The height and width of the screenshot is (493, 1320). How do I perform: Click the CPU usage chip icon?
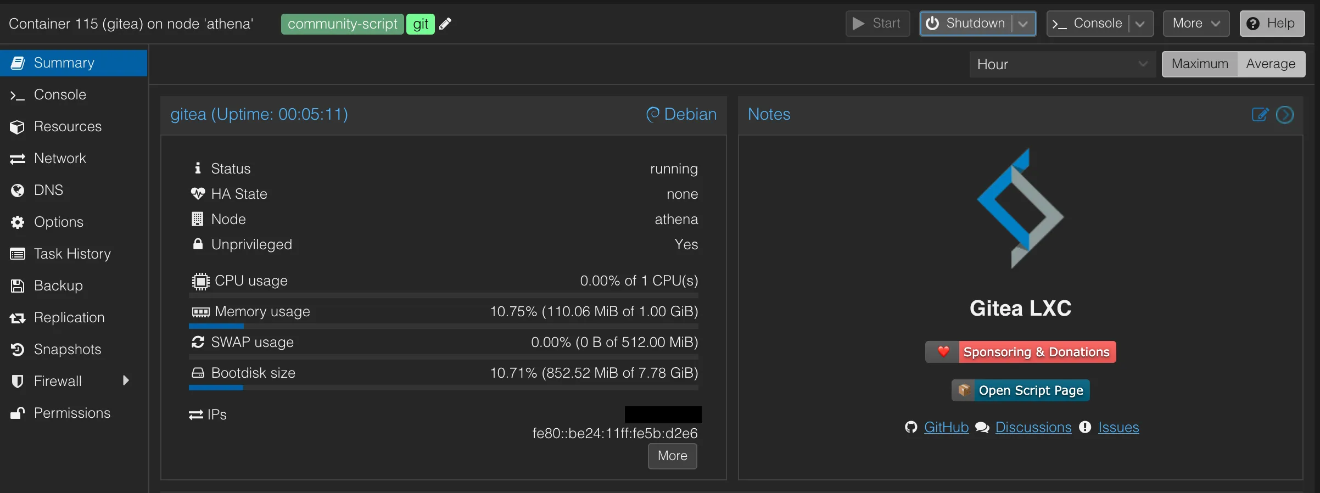pos(200,281)
